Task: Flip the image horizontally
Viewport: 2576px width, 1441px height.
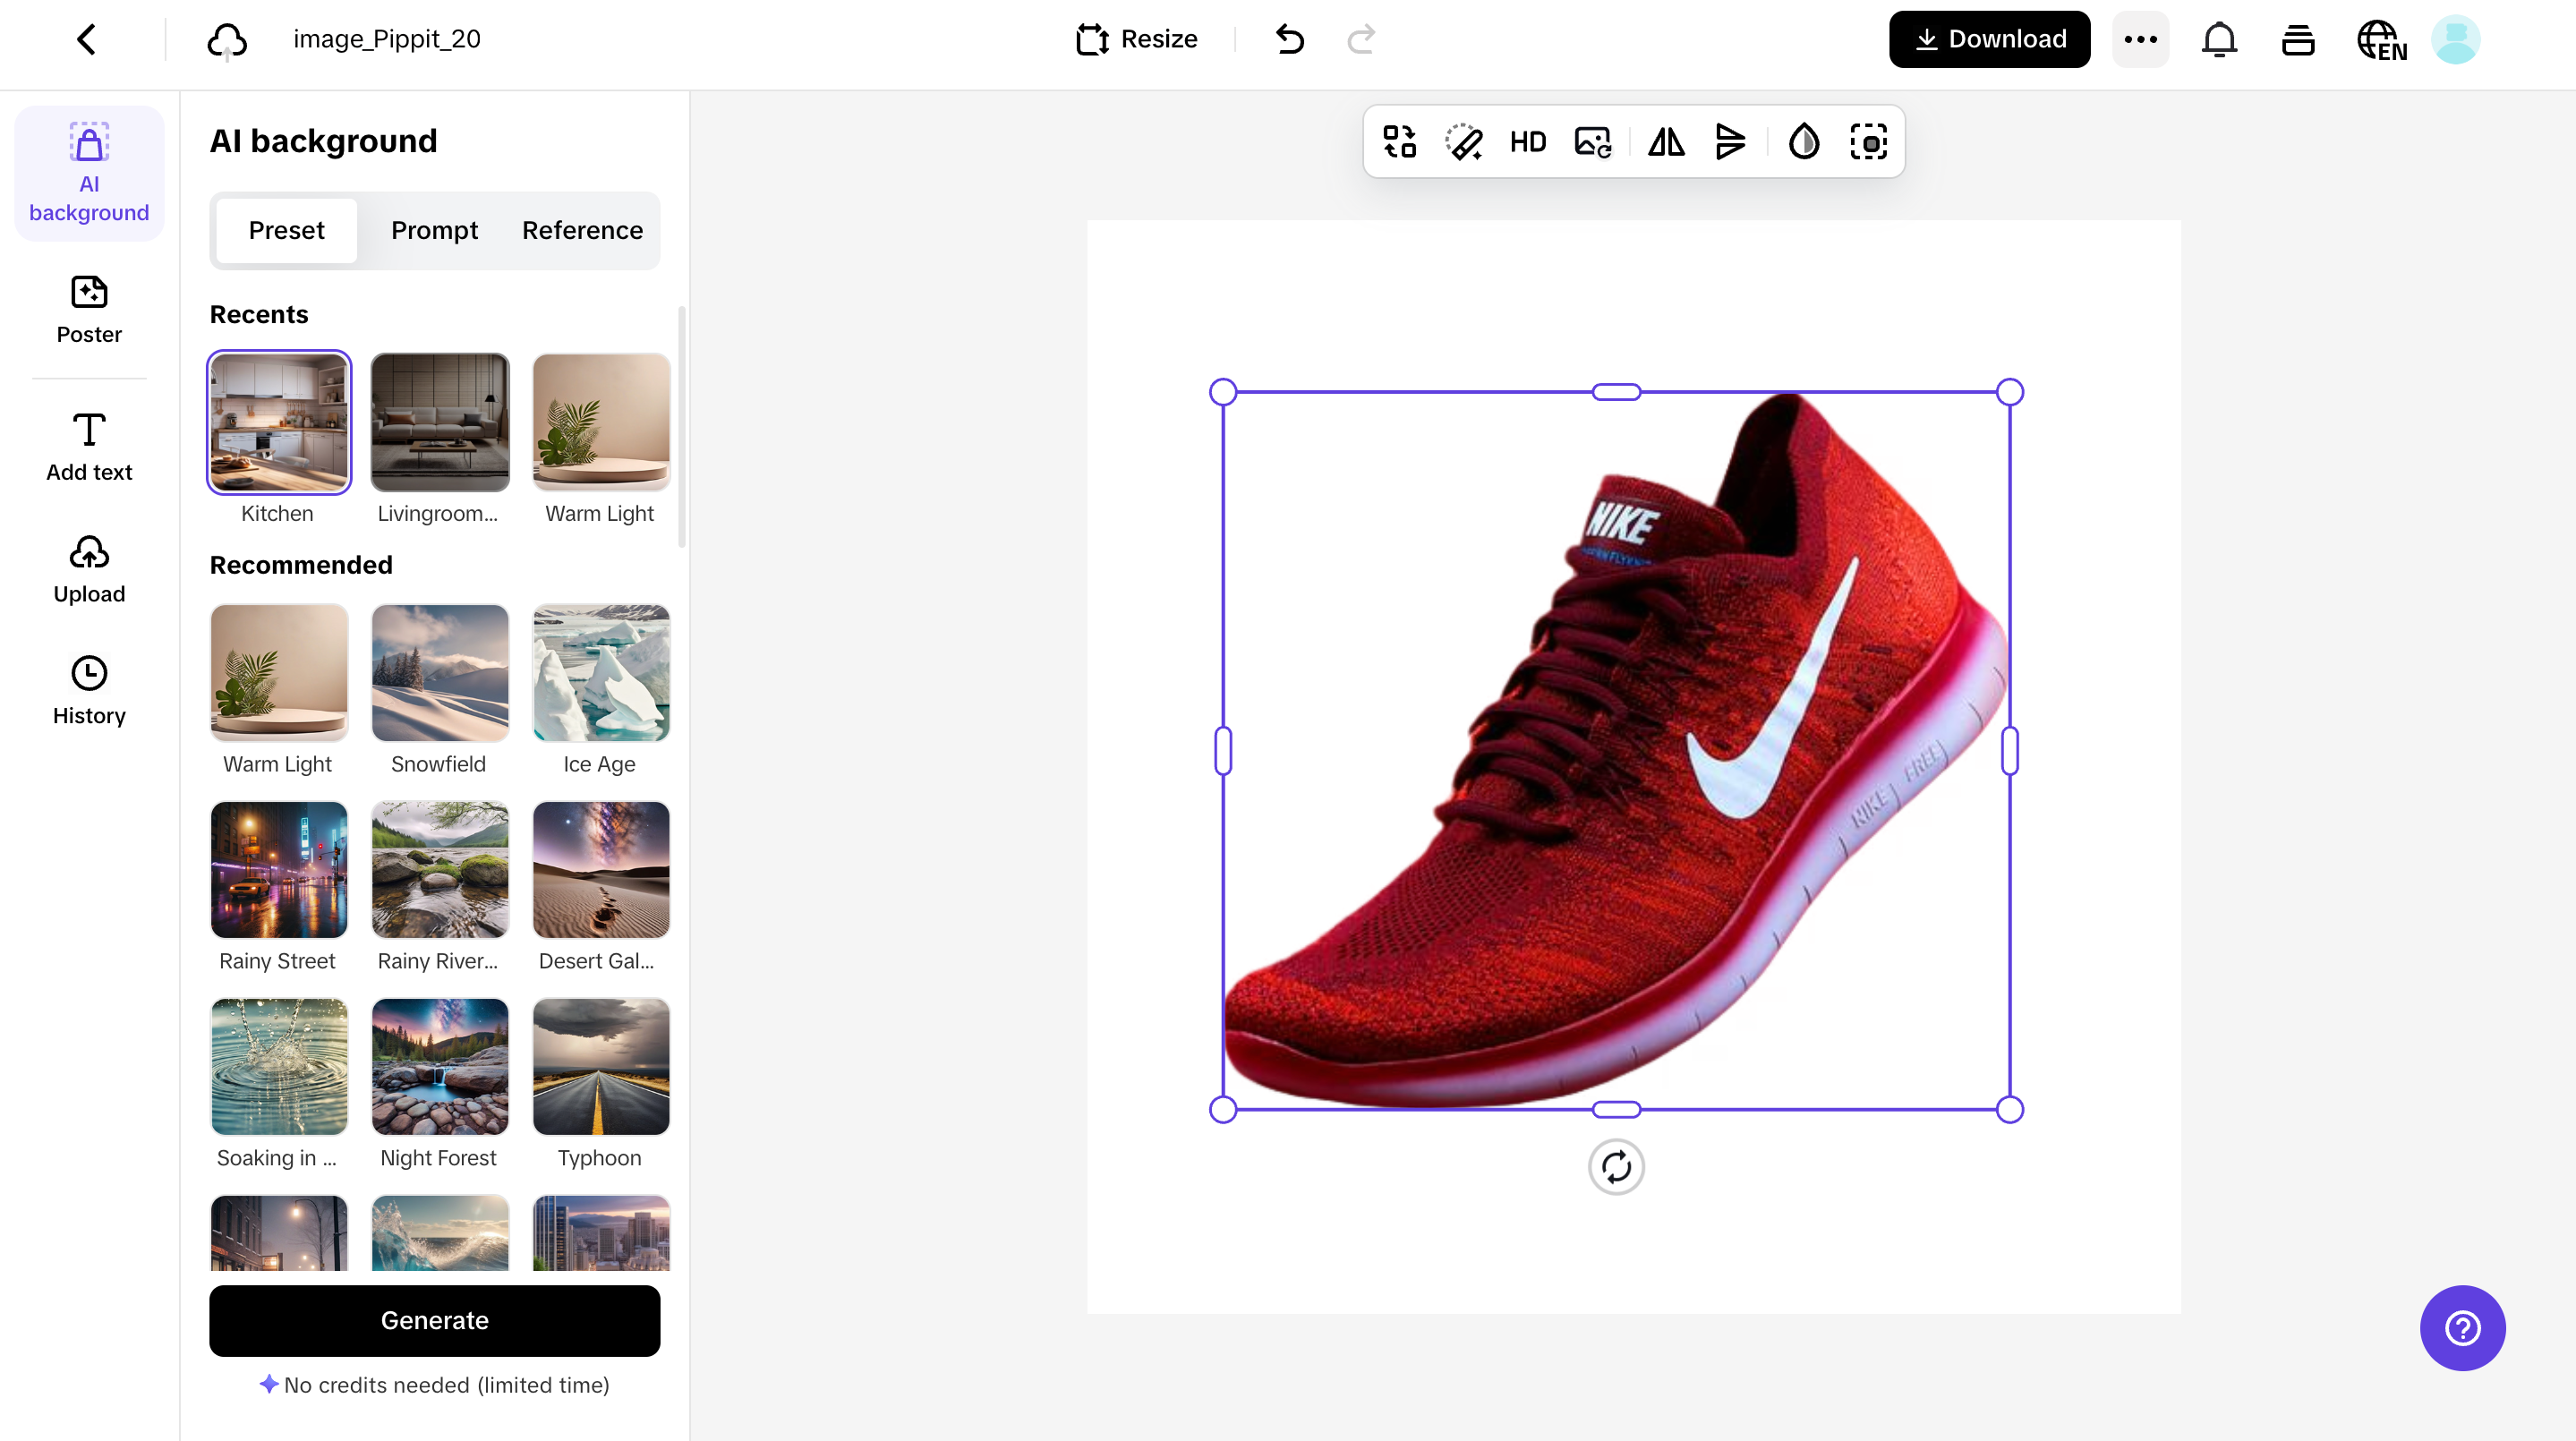Action: coord(1666,141)
